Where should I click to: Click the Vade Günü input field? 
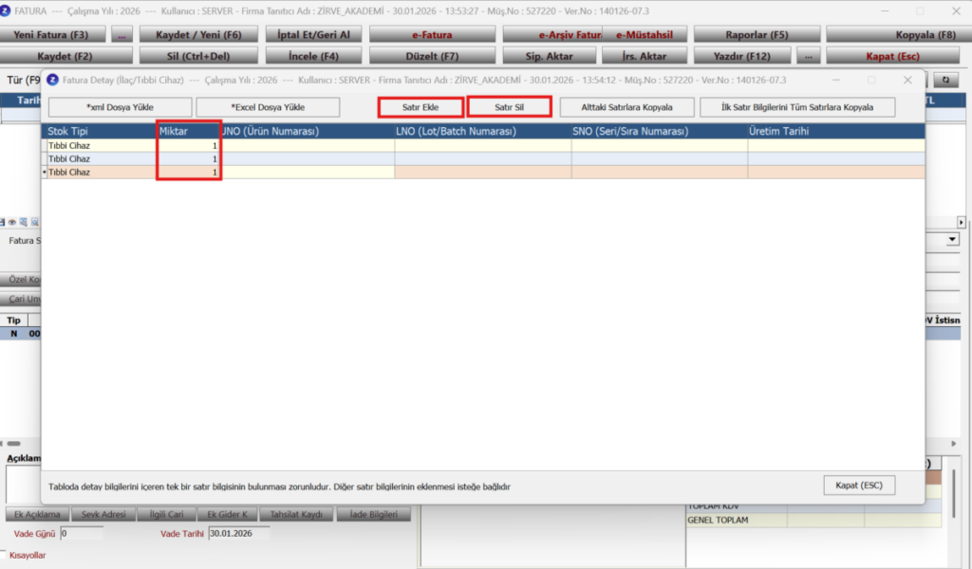82,533
